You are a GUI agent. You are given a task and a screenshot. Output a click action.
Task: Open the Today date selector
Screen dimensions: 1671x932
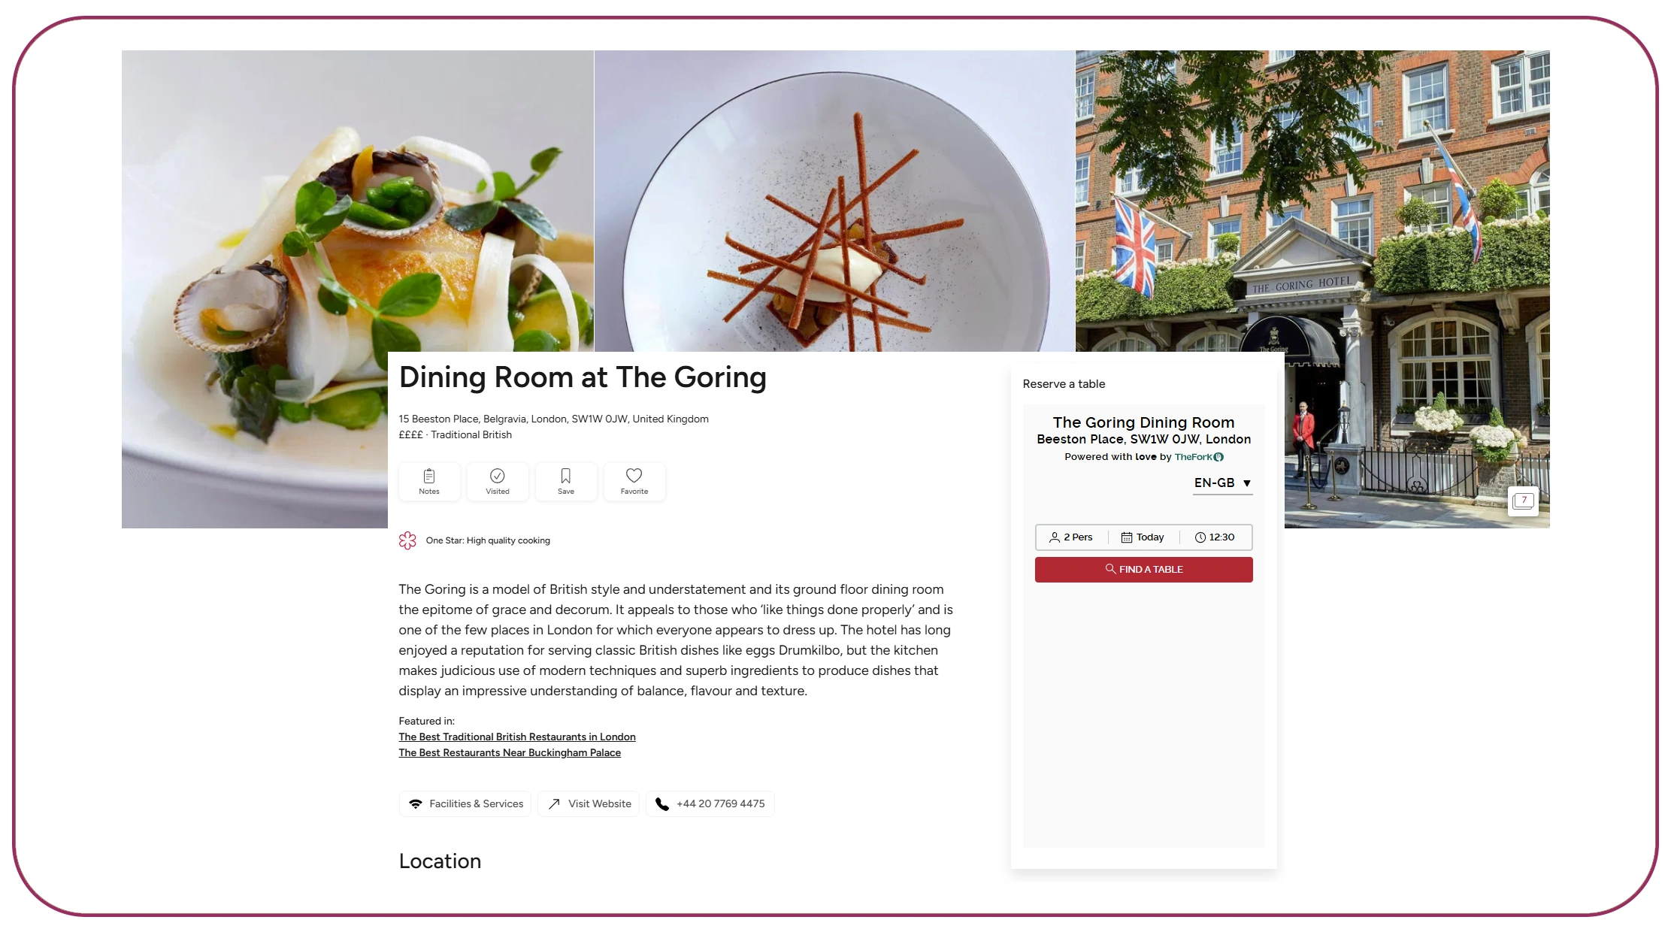pos(1143,537)
